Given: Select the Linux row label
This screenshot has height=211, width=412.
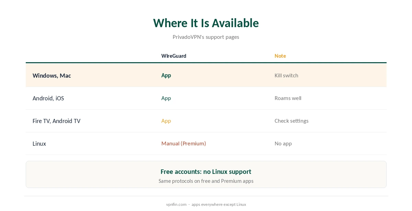Looking at the screenshot, I should 39,144.
